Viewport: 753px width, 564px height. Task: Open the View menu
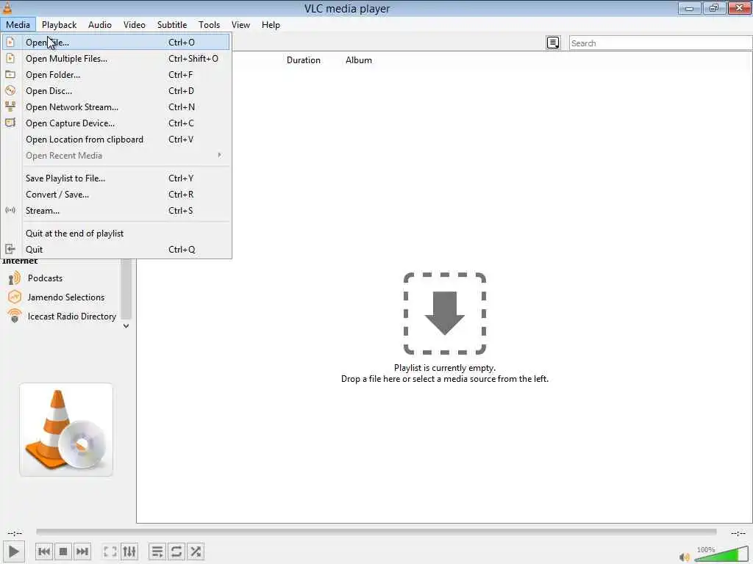point(240,25)
